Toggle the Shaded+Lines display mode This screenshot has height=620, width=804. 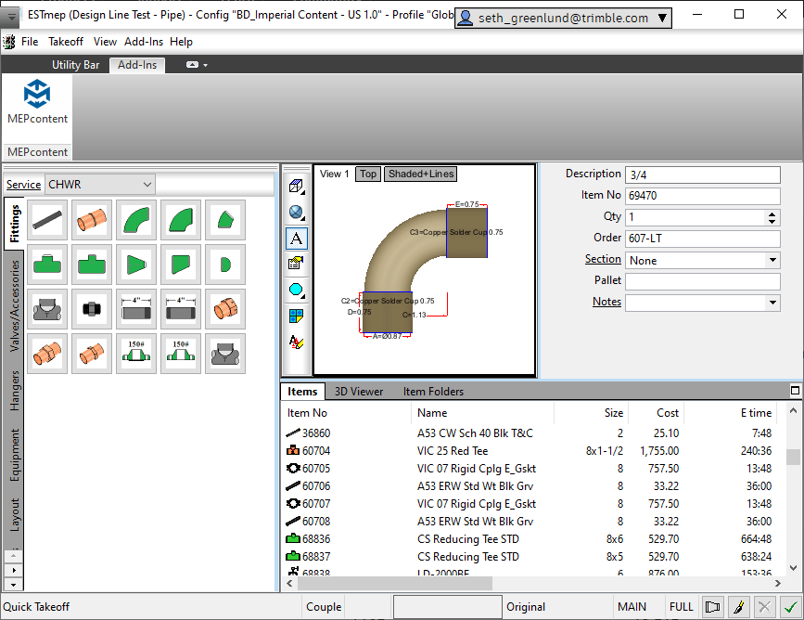click(420, 174)
